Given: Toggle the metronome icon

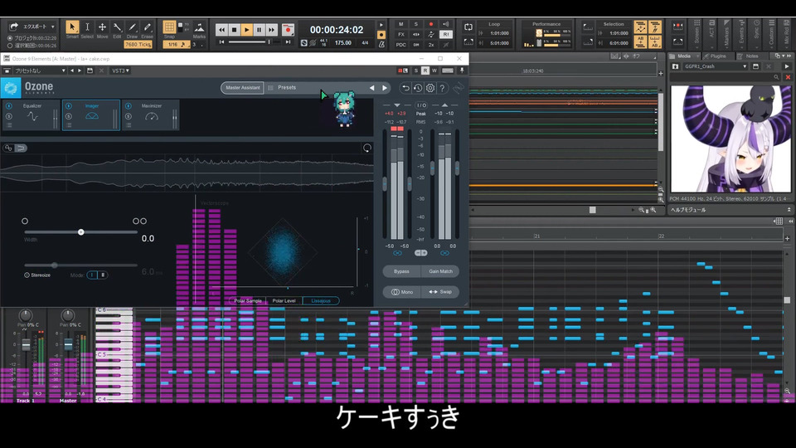Looking at the screenshot, I should tap(381, 45).
